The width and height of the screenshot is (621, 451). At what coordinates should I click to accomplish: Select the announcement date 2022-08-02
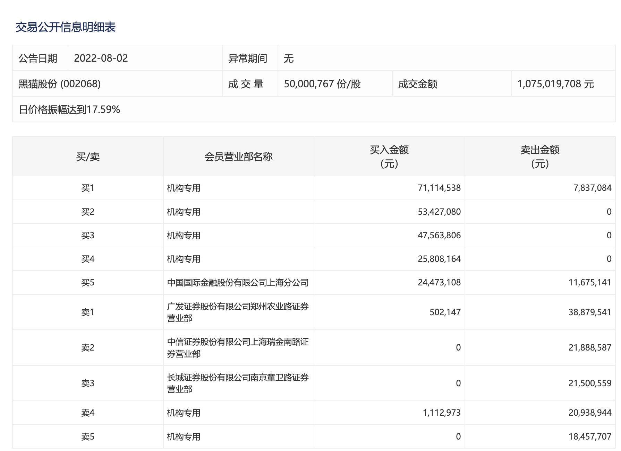[x=101, y=58]
